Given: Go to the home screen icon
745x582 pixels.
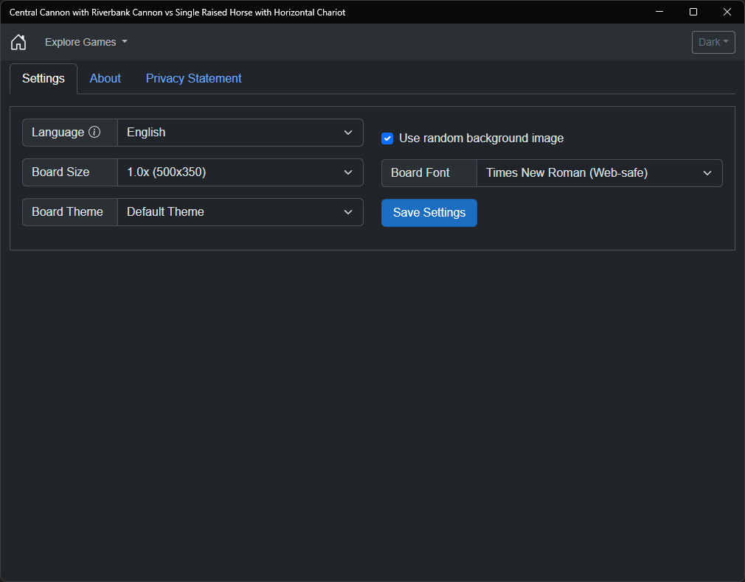Looking at the screenshot, I should (18, 42).
